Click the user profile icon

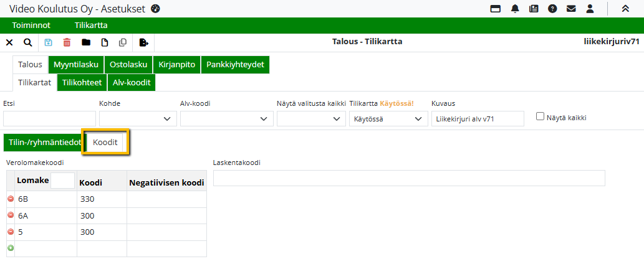click(x=589, y=9)
